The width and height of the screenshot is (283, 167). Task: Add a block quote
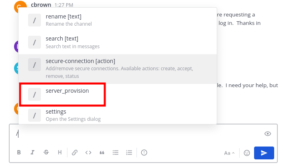coord(102,153)
